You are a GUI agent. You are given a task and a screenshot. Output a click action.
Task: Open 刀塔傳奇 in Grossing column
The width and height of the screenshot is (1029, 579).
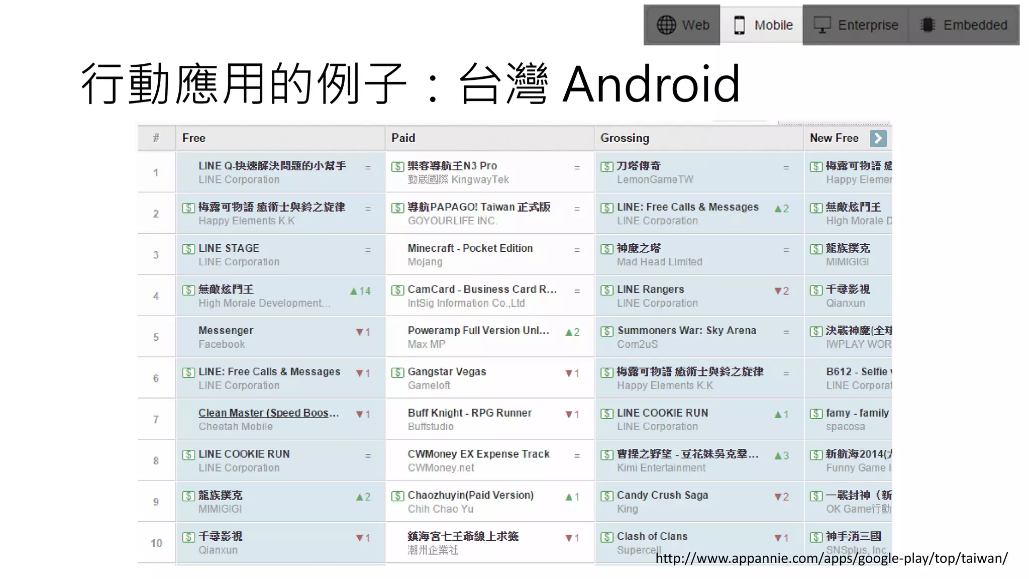click(639, 166)
